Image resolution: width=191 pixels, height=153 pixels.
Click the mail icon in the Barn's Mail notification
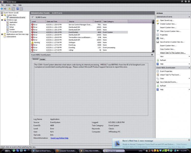(x=117, y=143)
